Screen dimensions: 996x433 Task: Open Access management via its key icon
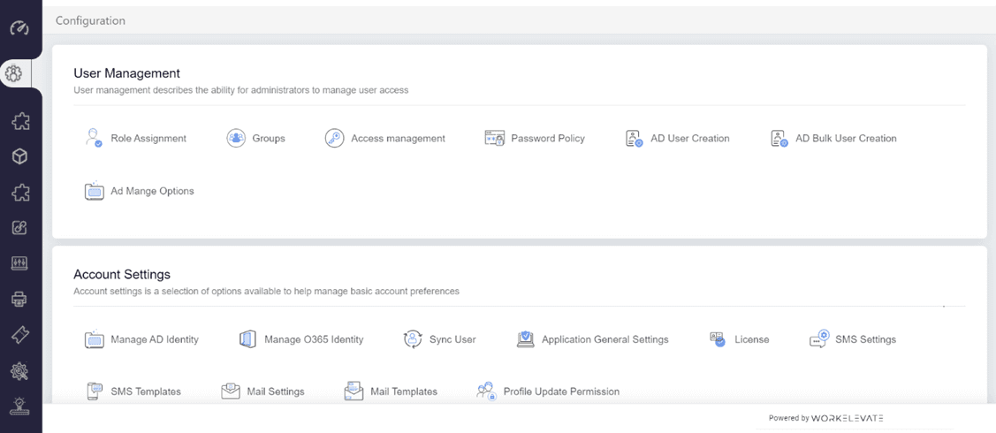click(334, 138)
